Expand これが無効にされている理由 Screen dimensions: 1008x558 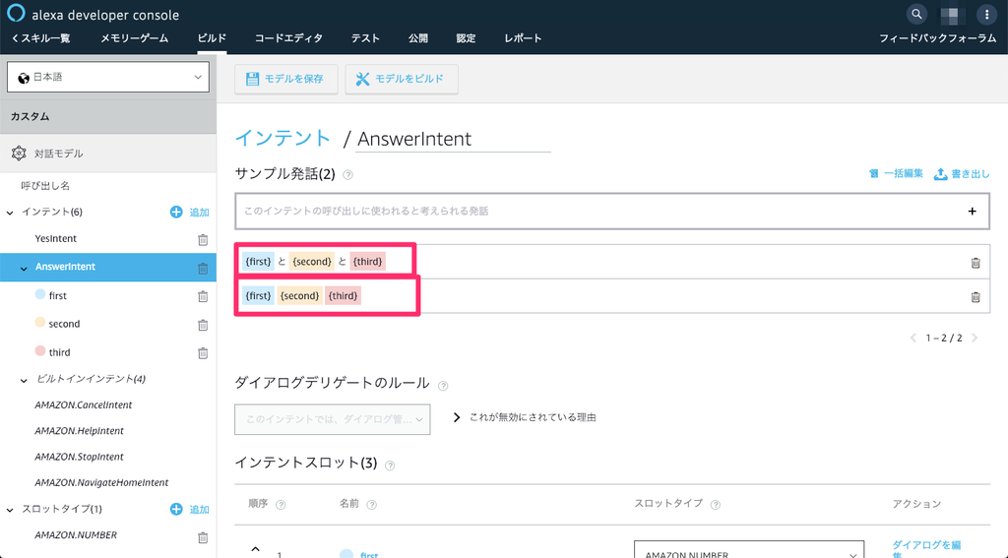[525, 417]
